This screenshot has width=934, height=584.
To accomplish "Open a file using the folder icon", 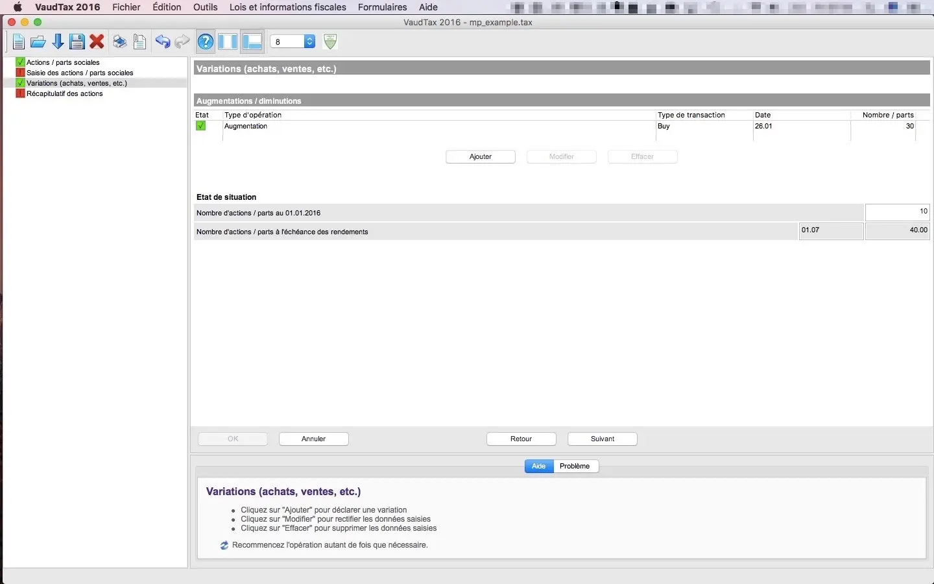I will click(x=38, y=42).
